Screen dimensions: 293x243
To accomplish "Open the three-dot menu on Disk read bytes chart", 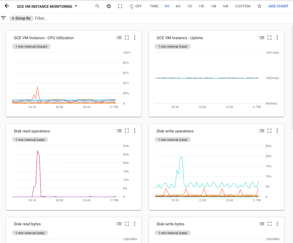I will point(134,224).
